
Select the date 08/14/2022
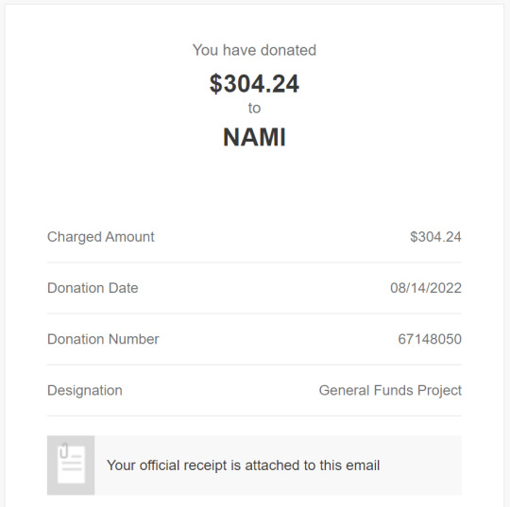click(426, 288)
